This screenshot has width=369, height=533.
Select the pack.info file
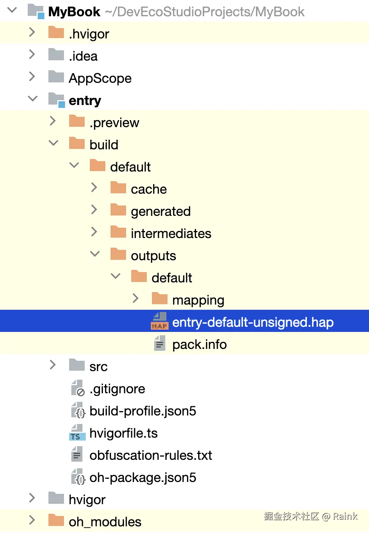tap(199, 344)
